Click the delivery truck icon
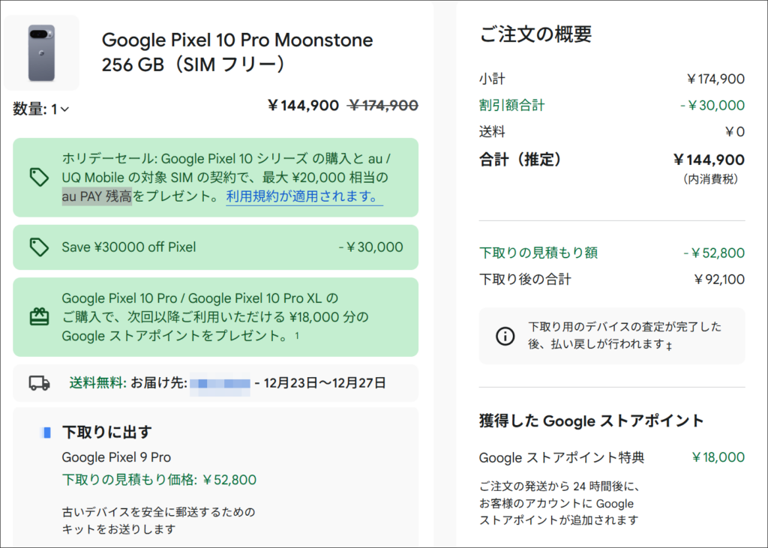This screenshot has height=548, width=768. (39, 383)
